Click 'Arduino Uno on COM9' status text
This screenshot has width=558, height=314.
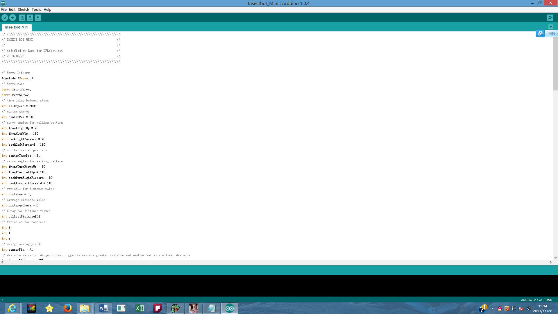tap(536, 300)
